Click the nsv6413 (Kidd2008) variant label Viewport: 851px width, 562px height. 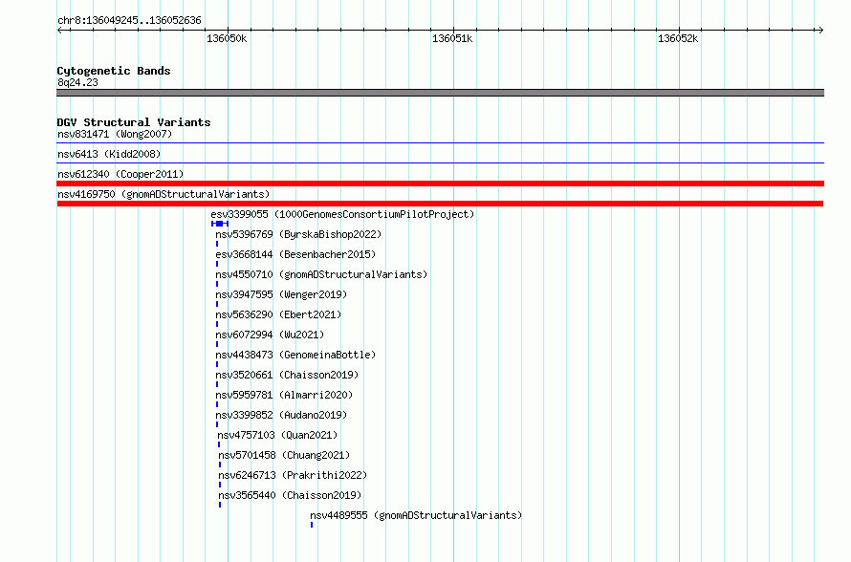[x=109, y=154]
